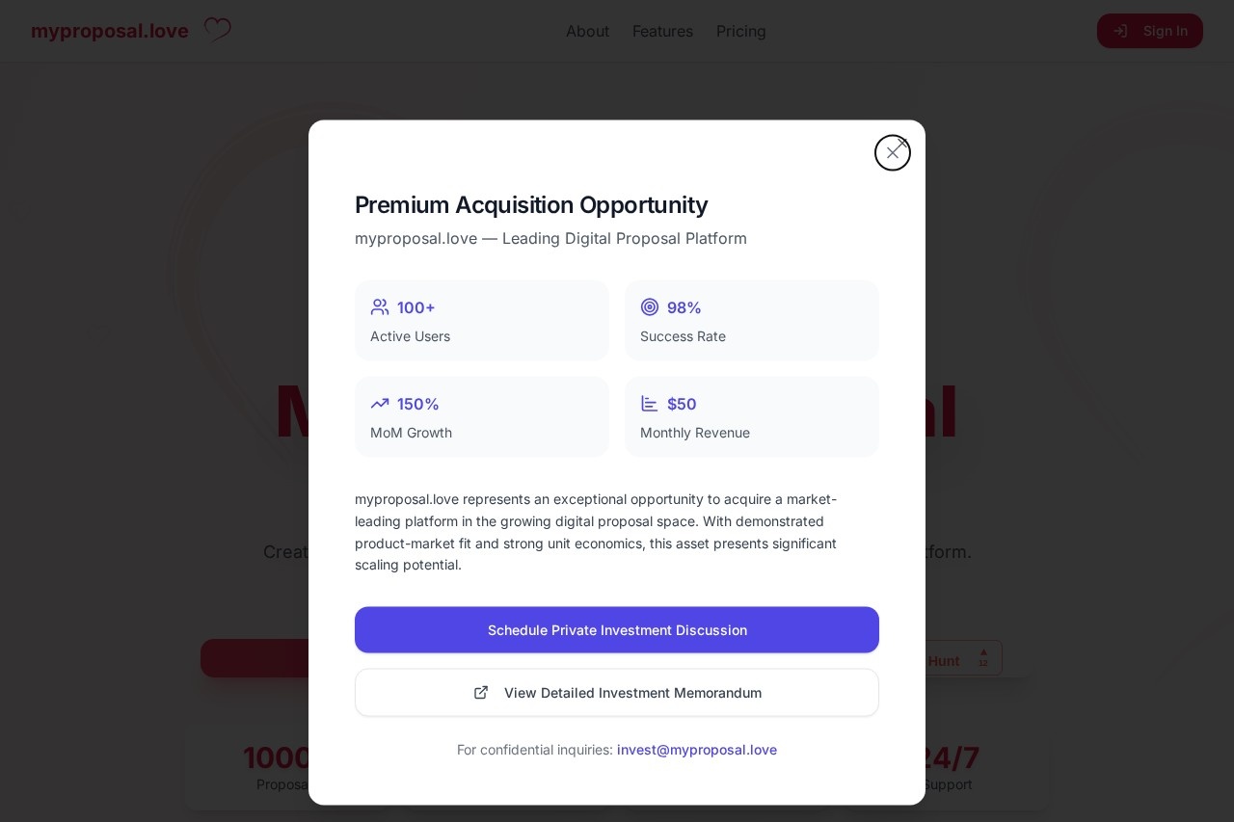Click the Active Users people icon

click(x=380, y=307)
